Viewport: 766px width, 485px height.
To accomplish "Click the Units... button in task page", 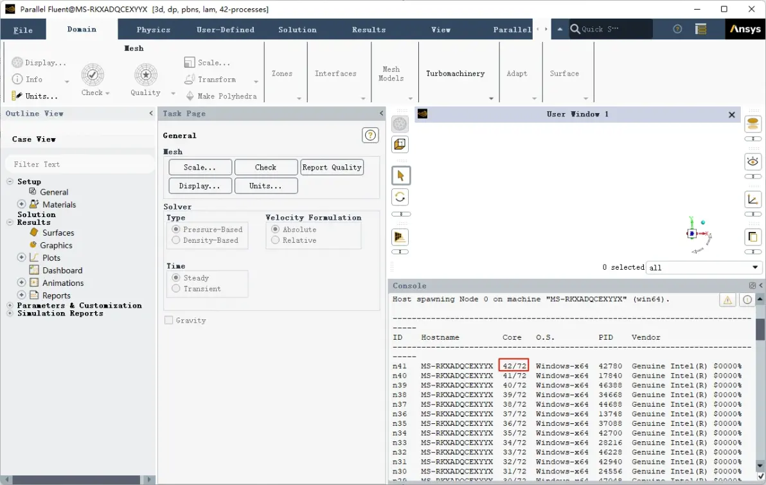I will tap(266, 186).
